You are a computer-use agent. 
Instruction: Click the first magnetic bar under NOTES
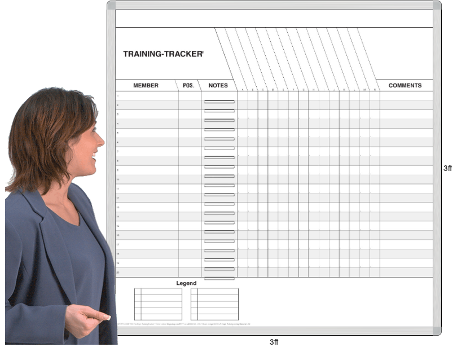pos(219,102)
